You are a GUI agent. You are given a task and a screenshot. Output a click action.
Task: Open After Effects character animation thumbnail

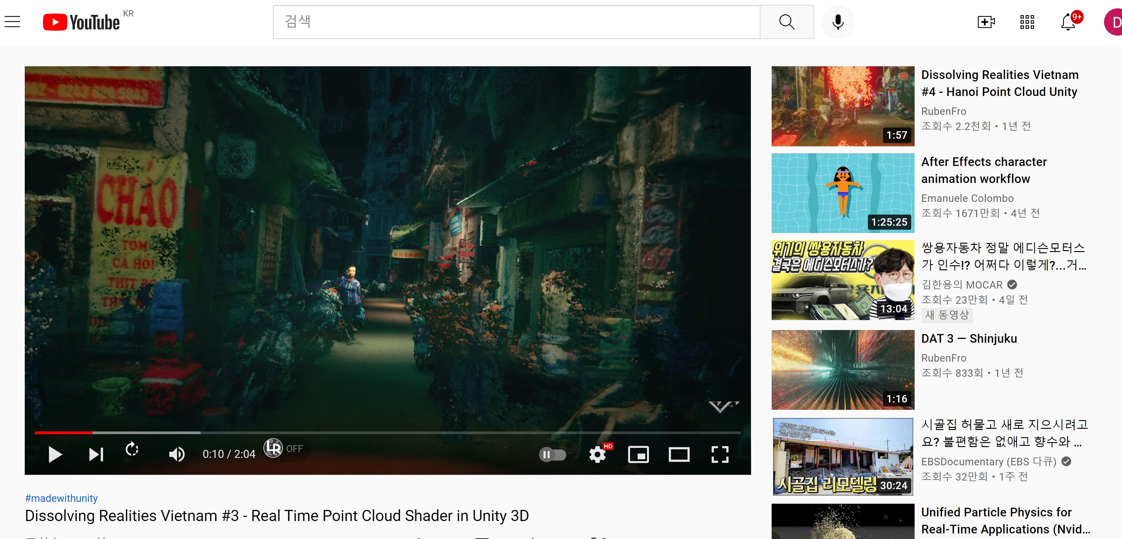pos(843,193)
